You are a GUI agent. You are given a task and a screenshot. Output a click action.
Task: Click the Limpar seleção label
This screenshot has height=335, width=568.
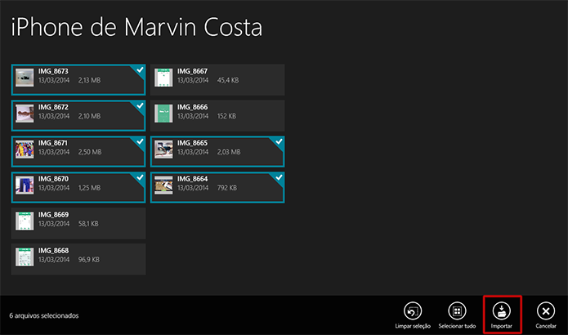pyautogui.click(x=413, y=326)
